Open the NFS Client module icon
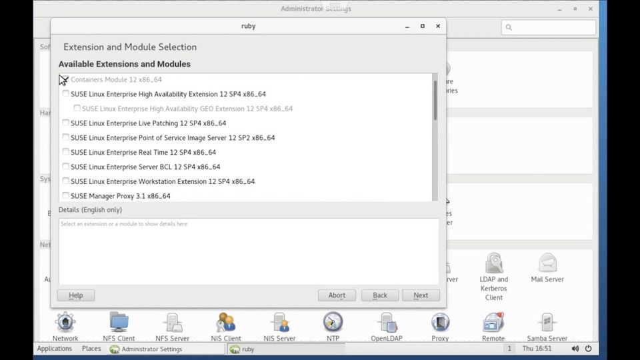This screenshot has width=640, height=360. (119, 323)
